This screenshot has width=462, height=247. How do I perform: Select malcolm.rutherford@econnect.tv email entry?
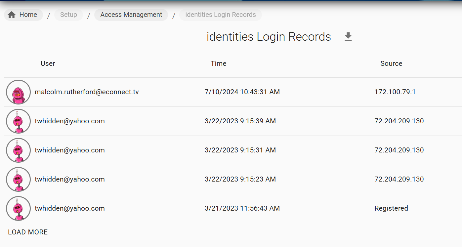coord(87,92)
